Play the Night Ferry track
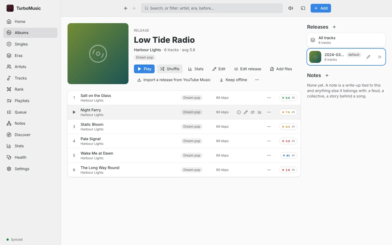The image size is (392, 245). click(74, 112)
